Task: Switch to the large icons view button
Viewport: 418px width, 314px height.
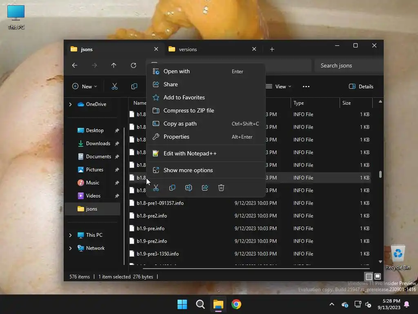Action: 378,276
